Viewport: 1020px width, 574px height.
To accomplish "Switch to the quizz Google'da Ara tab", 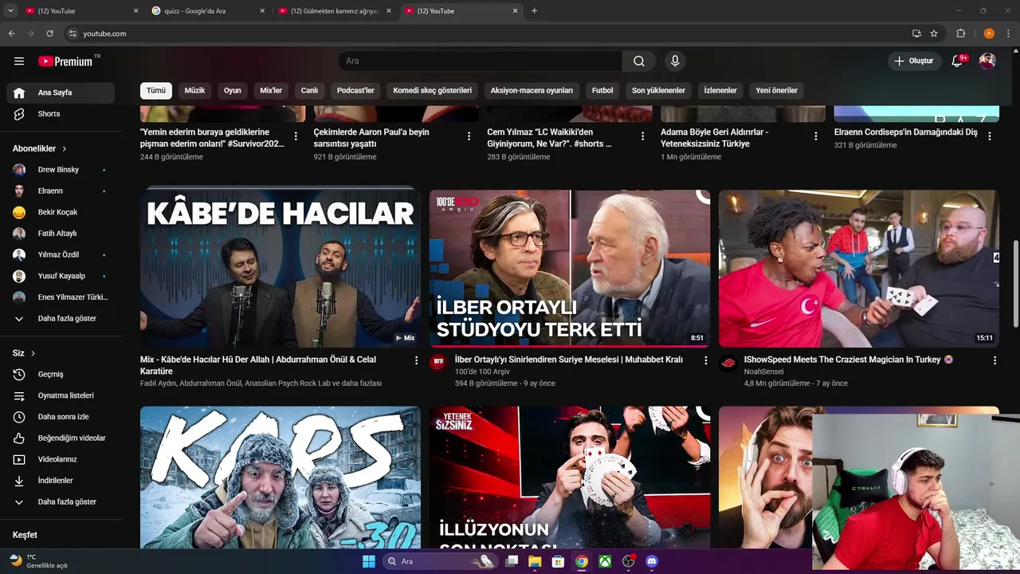I will (207, 11).
